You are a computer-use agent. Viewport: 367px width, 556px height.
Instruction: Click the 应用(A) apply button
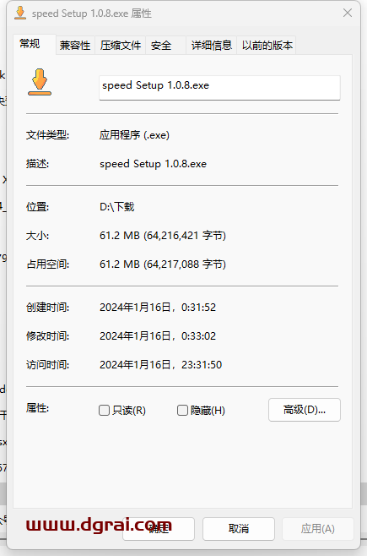318,529
